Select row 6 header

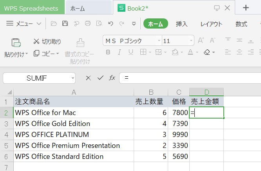[x=7, y=157]
